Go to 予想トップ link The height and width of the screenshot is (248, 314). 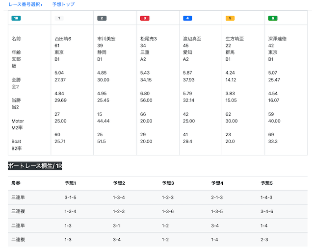pyautogui.click(x=63, y=4)
